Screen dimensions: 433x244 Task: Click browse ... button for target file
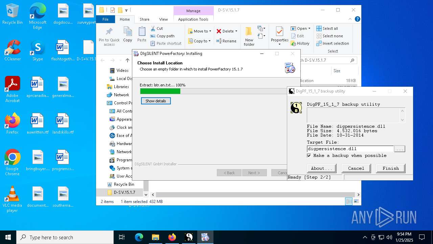click(400, 149)
